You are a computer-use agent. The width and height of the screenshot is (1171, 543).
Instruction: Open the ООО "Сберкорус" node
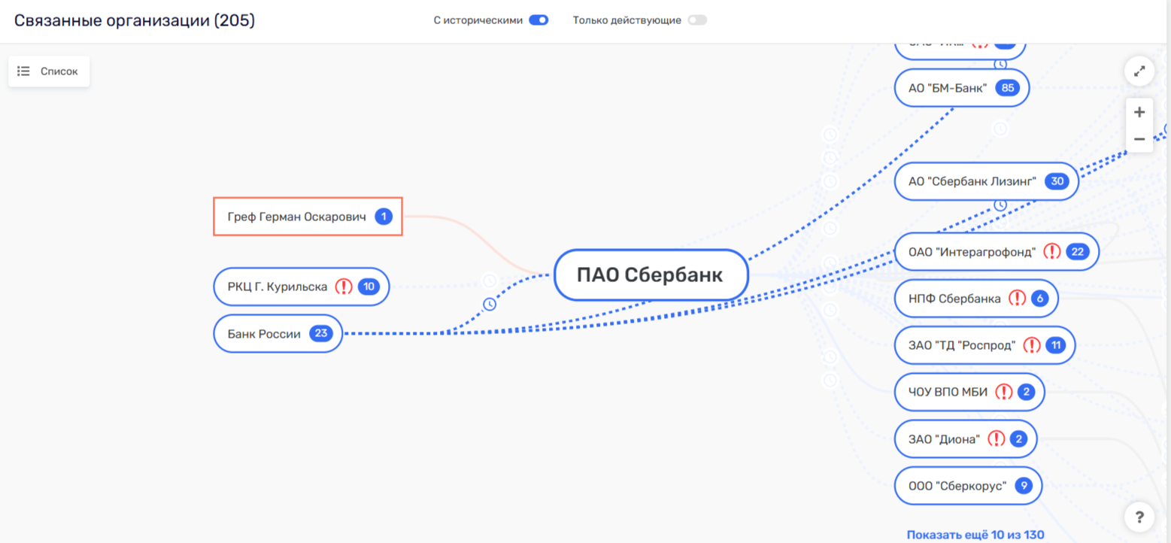(969, 486)
